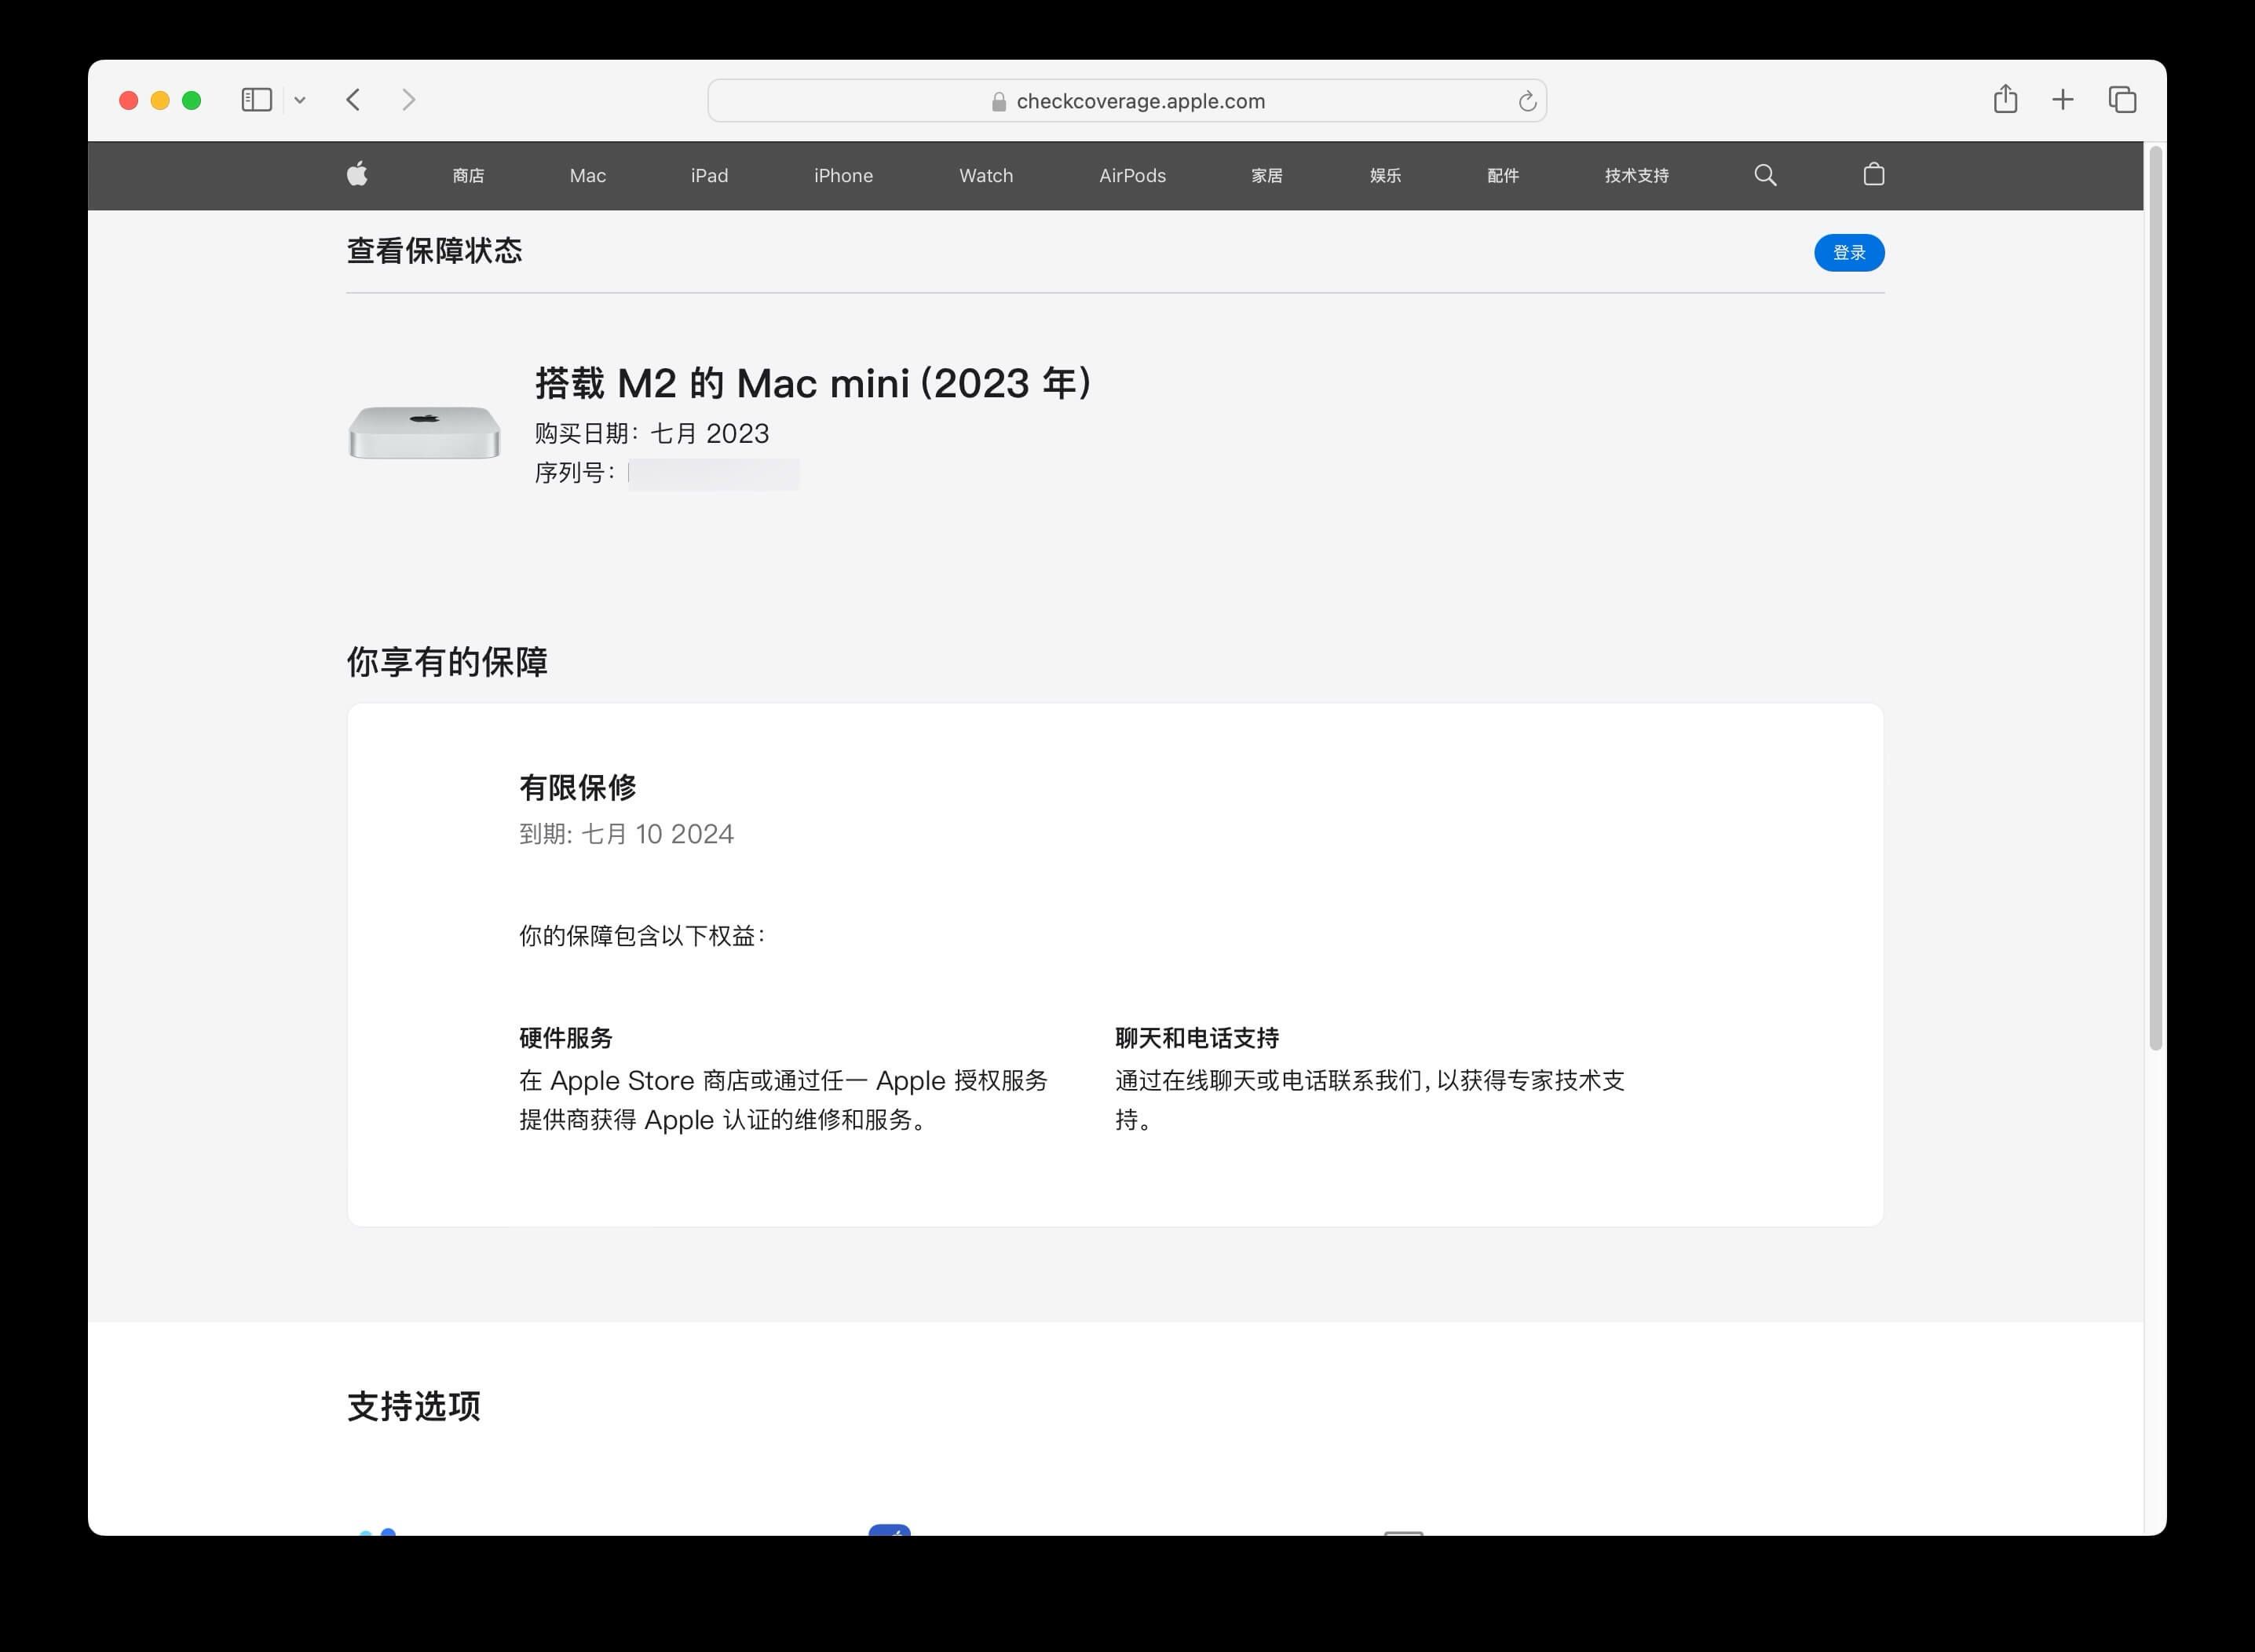Show tab overview icon

pos(2122,100)
